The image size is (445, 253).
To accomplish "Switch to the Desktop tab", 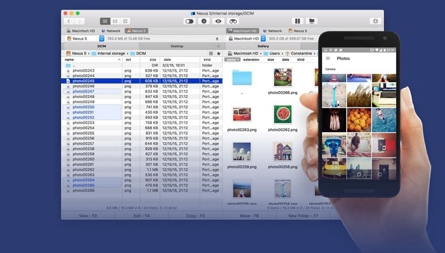I will click(x=177, y=46).
